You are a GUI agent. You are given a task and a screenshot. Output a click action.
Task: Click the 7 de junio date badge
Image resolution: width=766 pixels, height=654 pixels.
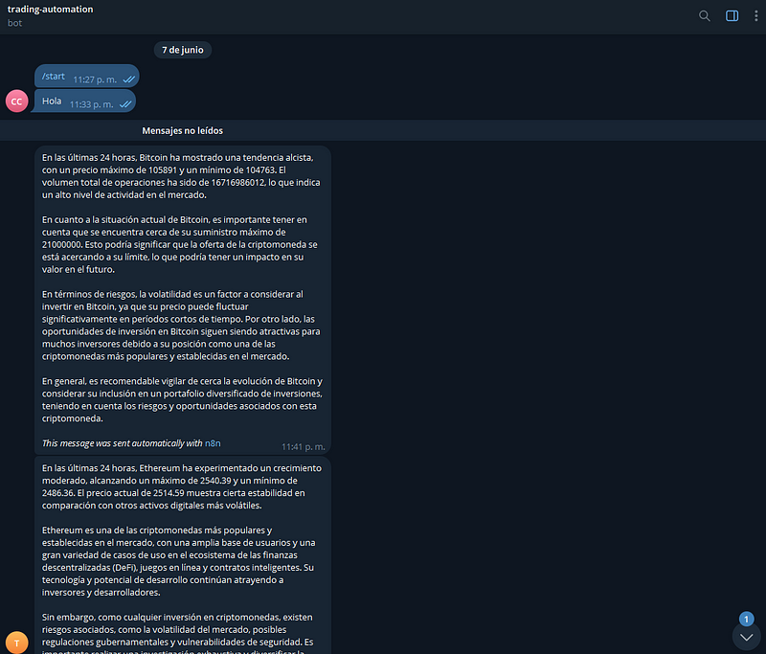click(183, 50)
